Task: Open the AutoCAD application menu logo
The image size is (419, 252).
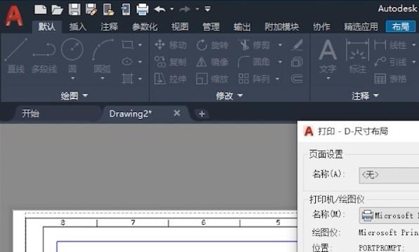Action: 14,16
